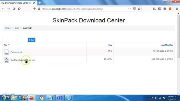Go to Index breadcrumb

(x=8, y=28)
